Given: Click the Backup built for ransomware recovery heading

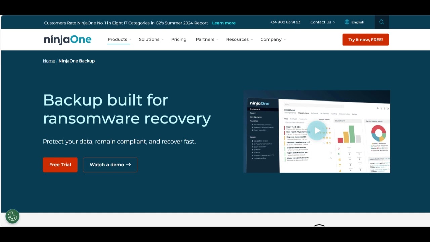Looking at the screenshot, I should pyautogui.click(x=127, y=109).
